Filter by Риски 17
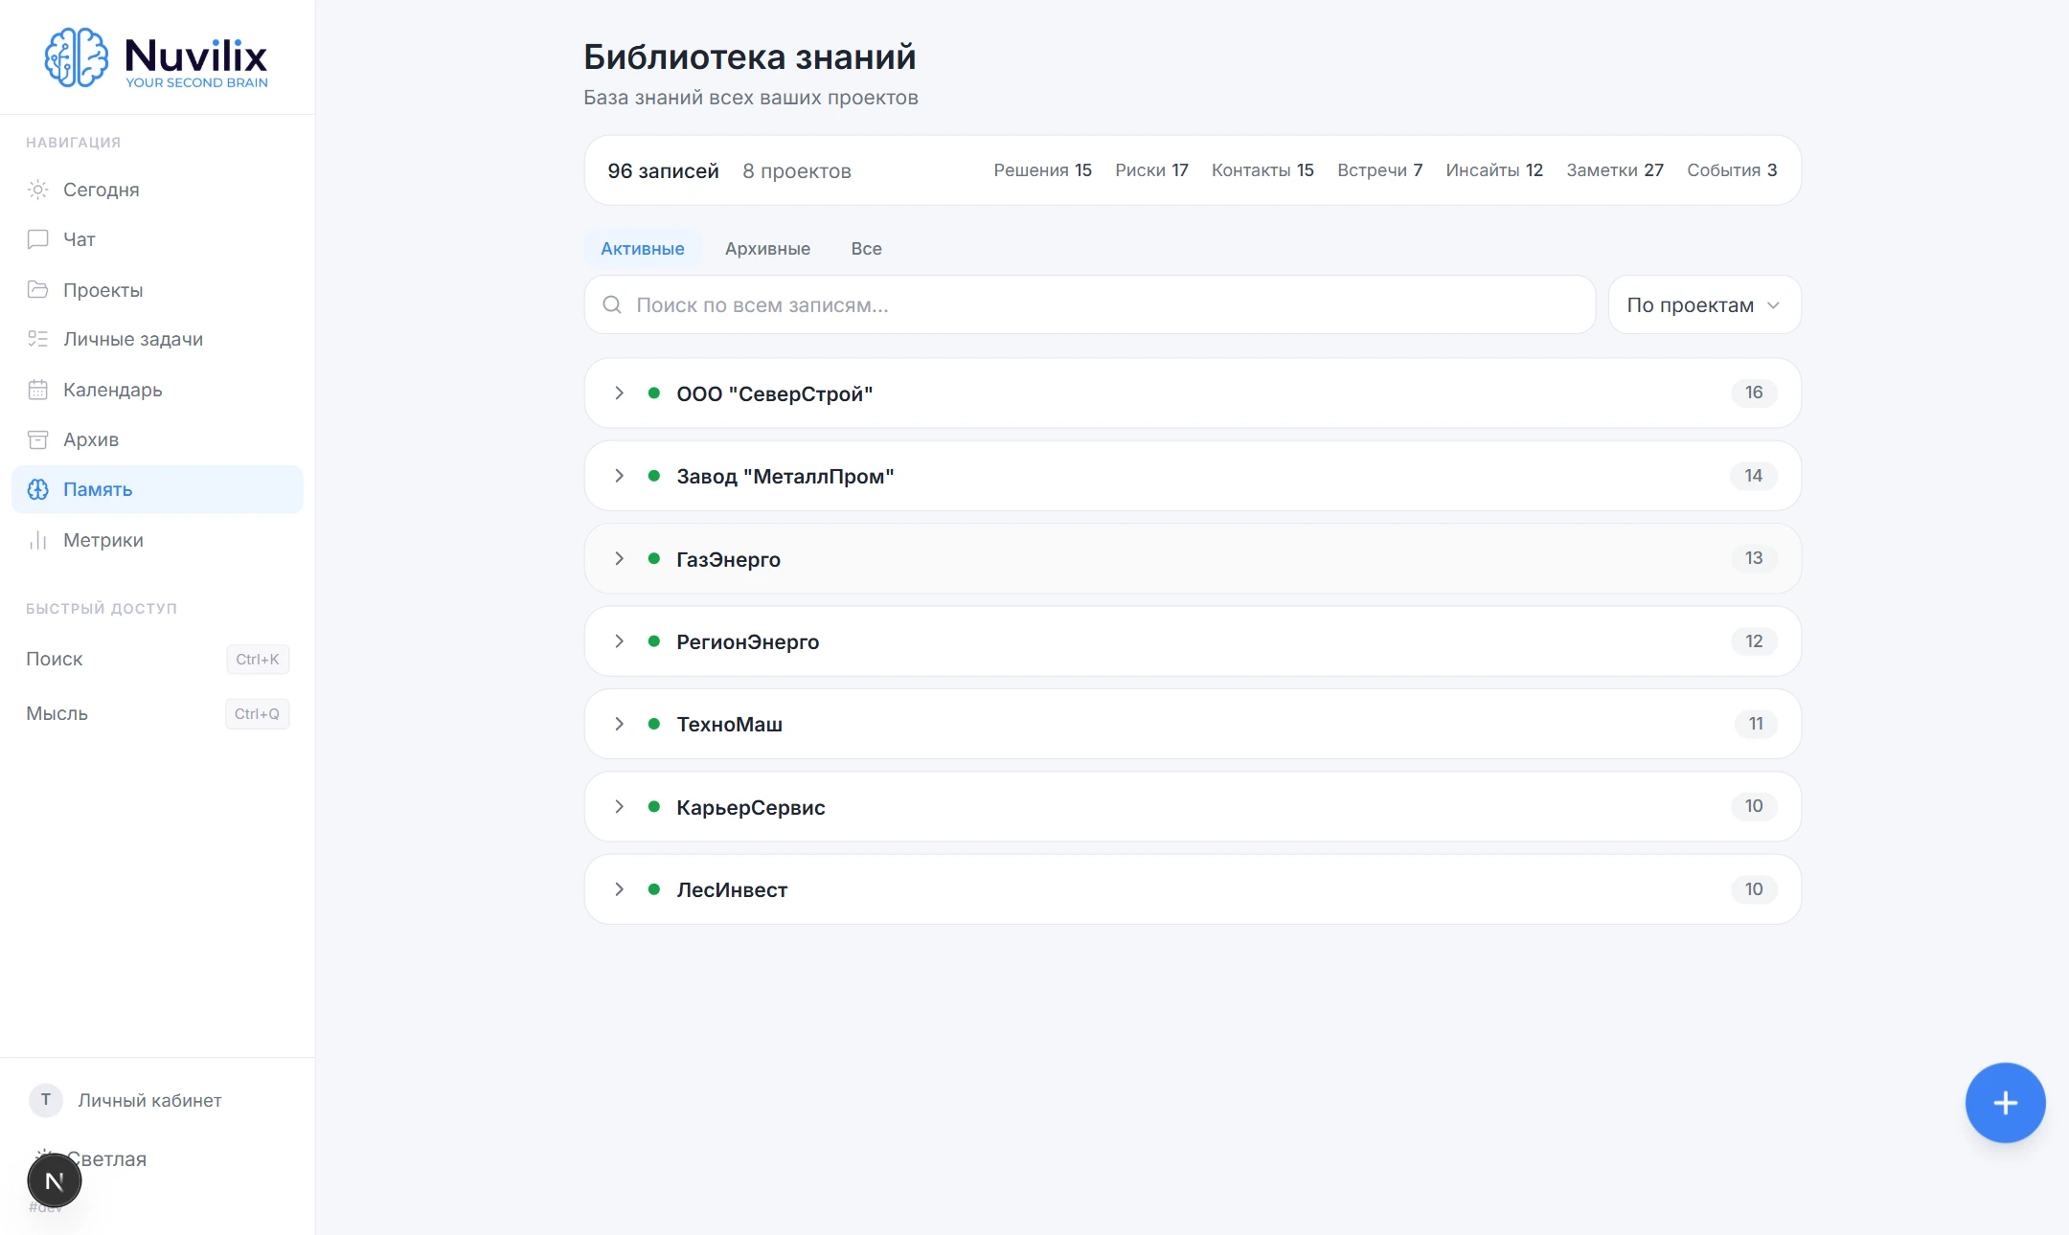 (1151, 170)
